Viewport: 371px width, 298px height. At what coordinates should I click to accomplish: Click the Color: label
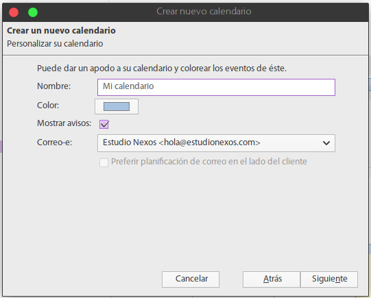(48, 105)
